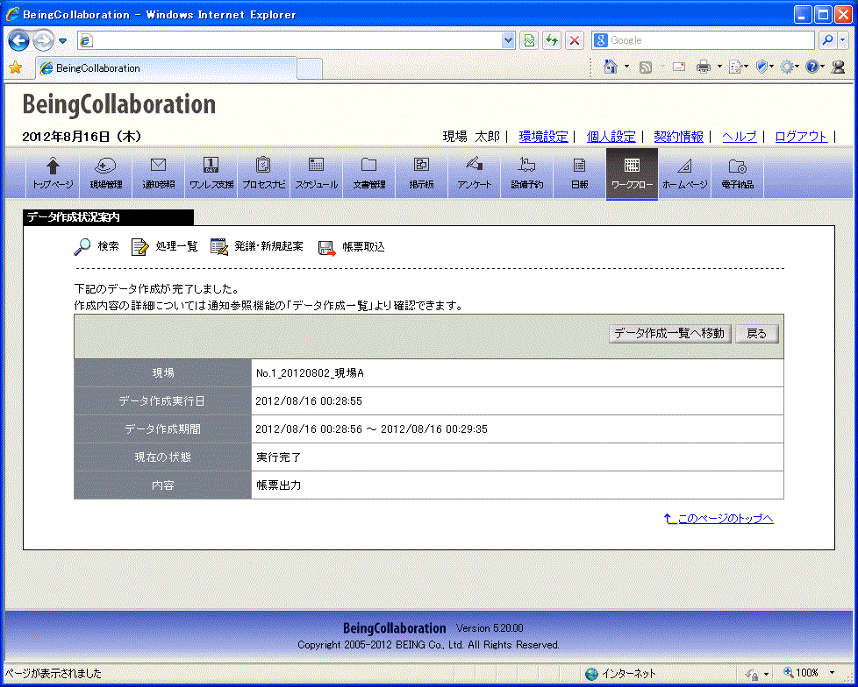Open 個人設定 link
The width and height of the screenshot is (858, 687).
tap(611, 137)
